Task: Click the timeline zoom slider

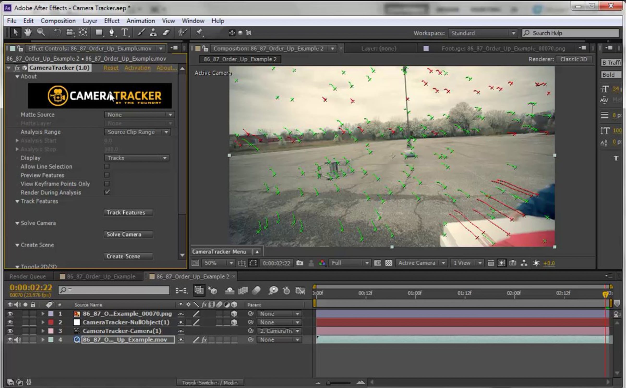Action: pos(339,383)
